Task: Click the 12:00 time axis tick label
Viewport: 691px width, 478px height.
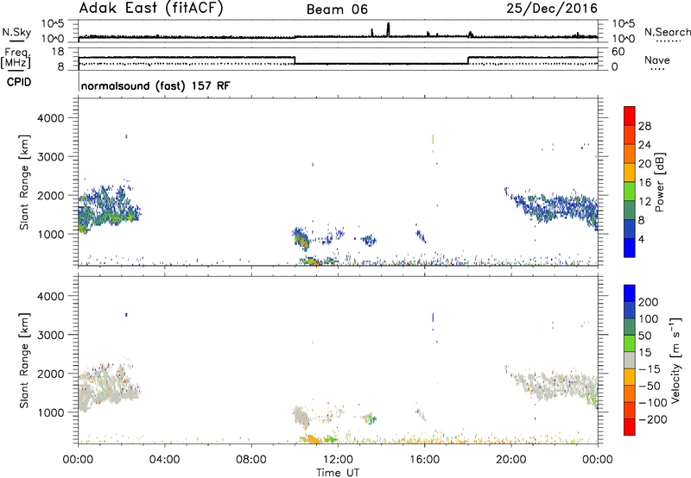Action: point(338,460)
